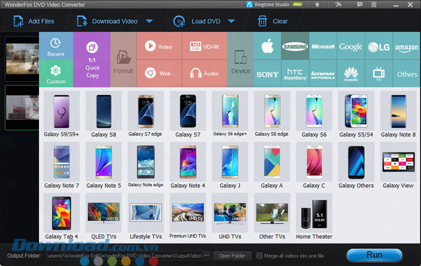Screen dimensions: 421x266
Task: Select the Apple device brand
Action: (x=268, y=46)
